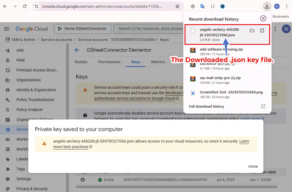
Task: Open downloaded JSON key file externally
Action: (262, 30)
